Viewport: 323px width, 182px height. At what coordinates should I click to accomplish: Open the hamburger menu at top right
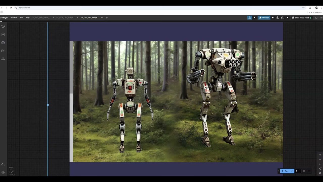[x=321, y=18]
